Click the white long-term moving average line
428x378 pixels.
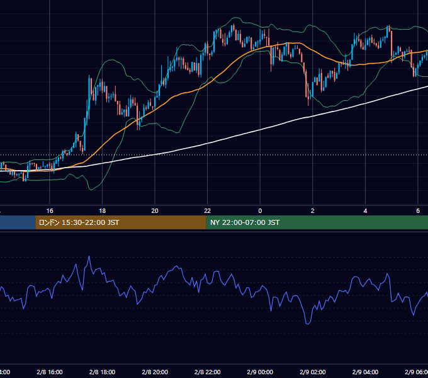(259, 129)
